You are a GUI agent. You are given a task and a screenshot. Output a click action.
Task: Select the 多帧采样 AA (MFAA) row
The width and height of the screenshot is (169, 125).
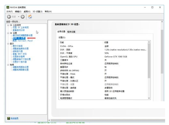[103, 70]
